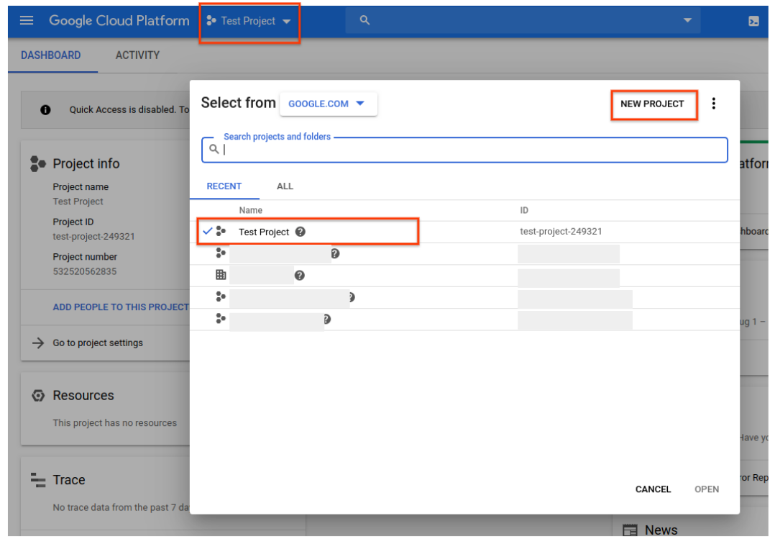Click the organization building icon in list
The height and width of the screenshot is (544, 775).
tap(221, 275)
